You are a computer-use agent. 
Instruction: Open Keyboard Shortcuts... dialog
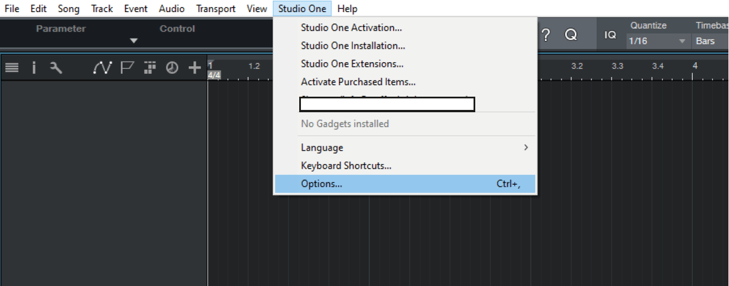click(405, 166)
